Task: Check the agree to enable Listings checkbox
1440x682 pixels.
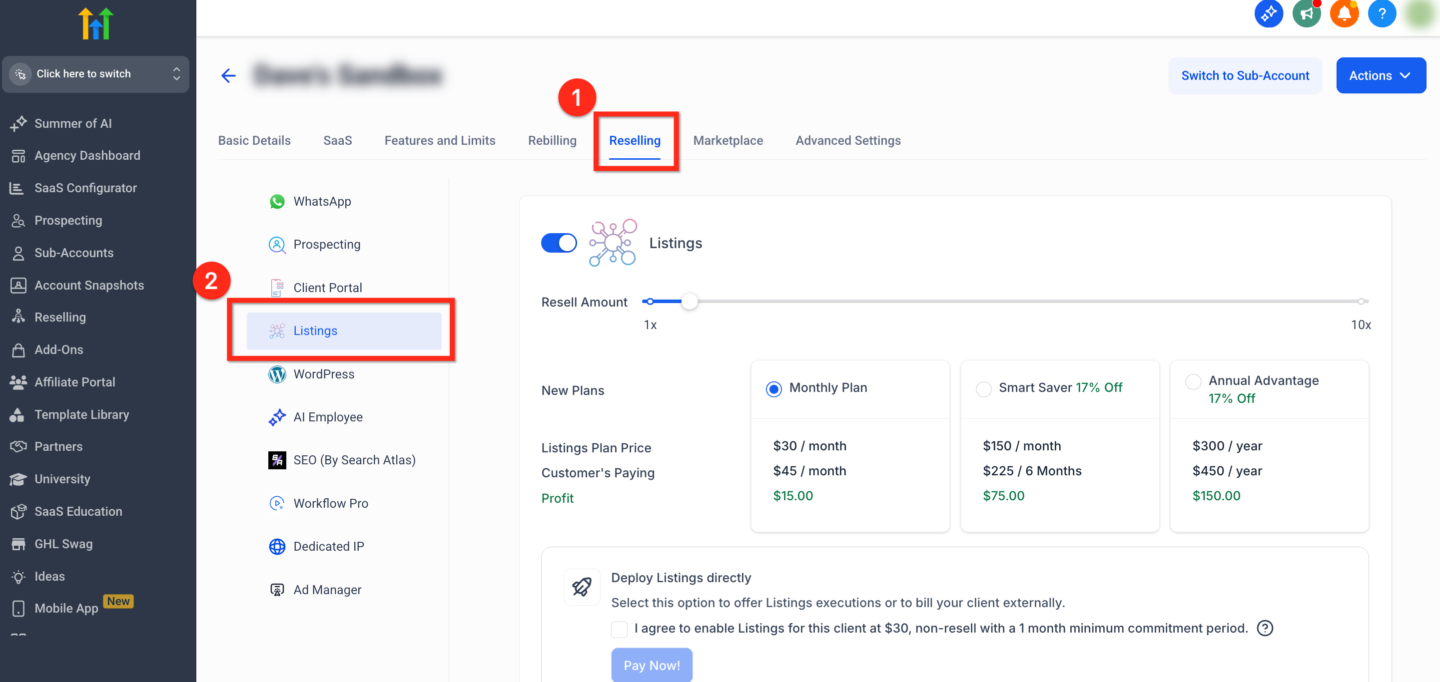Action: coord(619,629)
